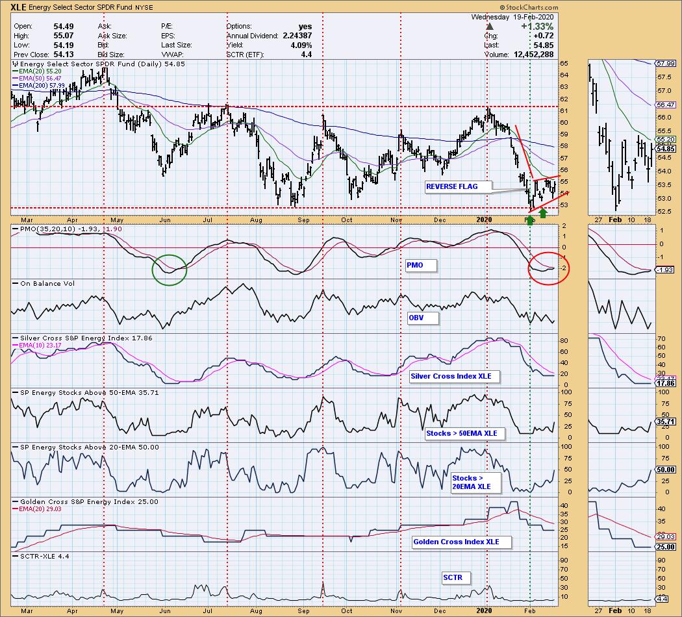The height and width of the screenshot is (617, 682).
Task: Click the -1.93 PMO value tag in zoom panel
Action: pyautogui.click(x=664, y=270)
